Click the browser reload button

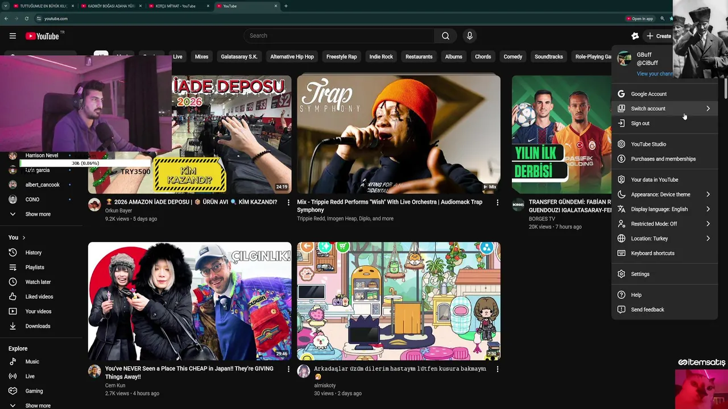(26, 19)
